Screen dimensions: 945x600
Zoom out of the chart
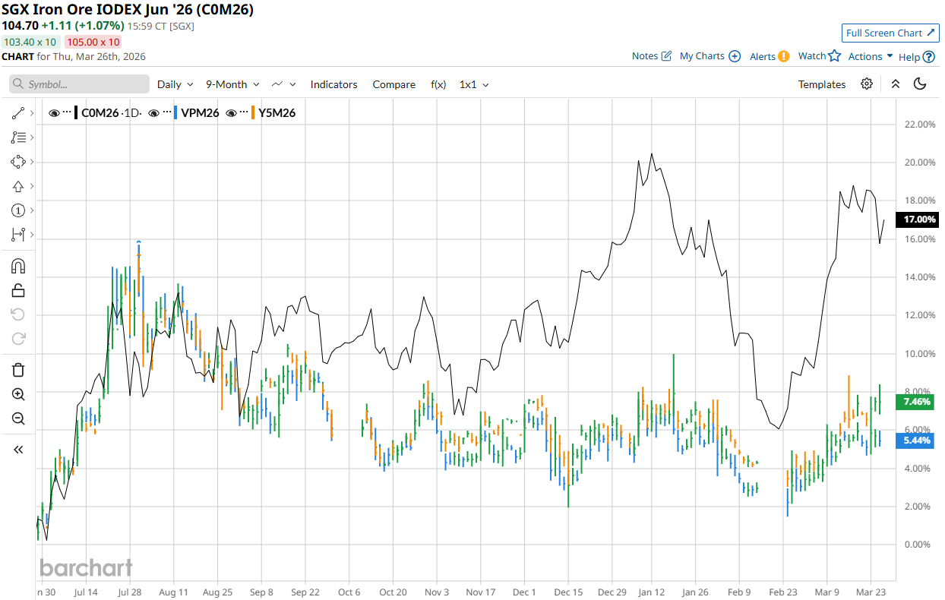[19, 418]
